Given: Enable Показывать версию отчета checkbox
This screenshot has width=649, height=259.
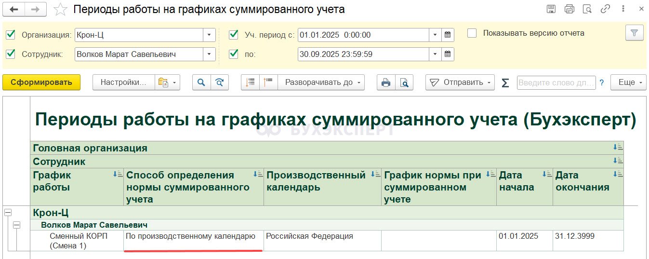Looking at the screenshot, I should (x=472, y=33).
